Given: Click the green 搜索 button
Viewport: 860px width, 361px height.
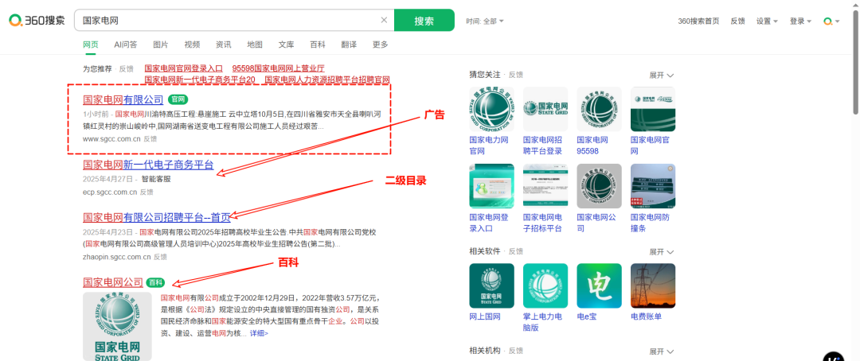Looking at the screenshot, I should pos(424,20).
